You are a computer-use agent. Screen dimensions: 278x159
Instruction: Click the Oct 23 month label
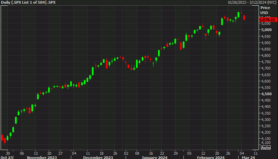[7, 157]
